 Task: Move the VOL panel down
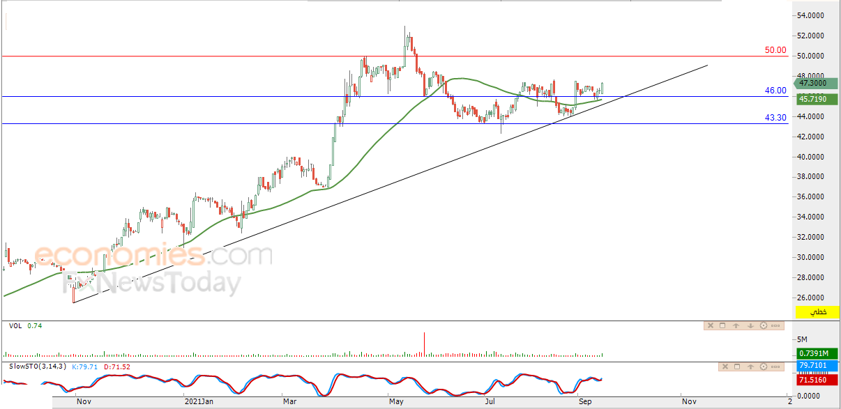[750, 325]
